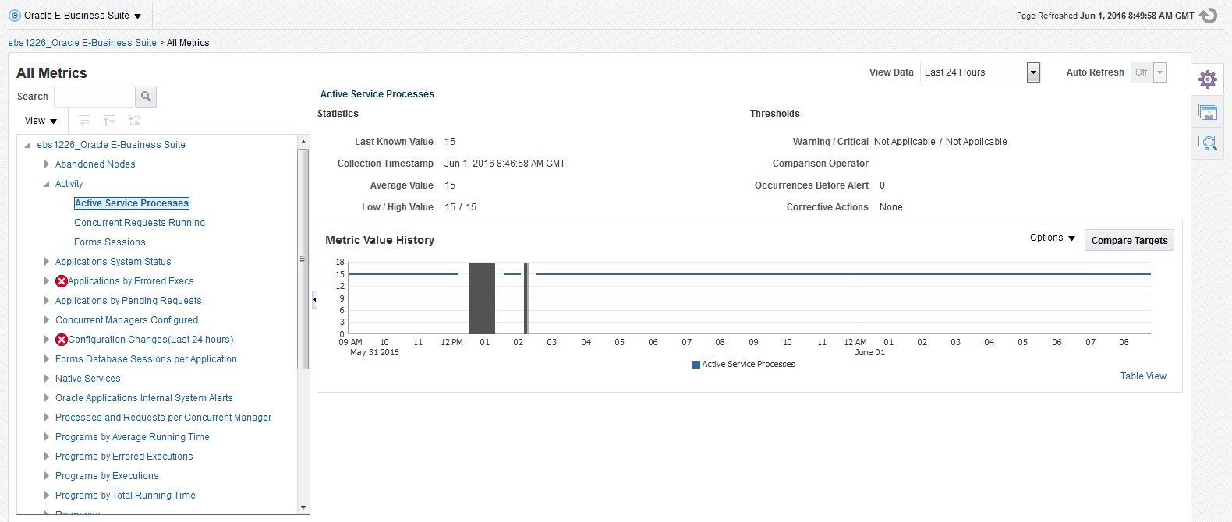Click the Active Service Processes heading

coord(377,94)
